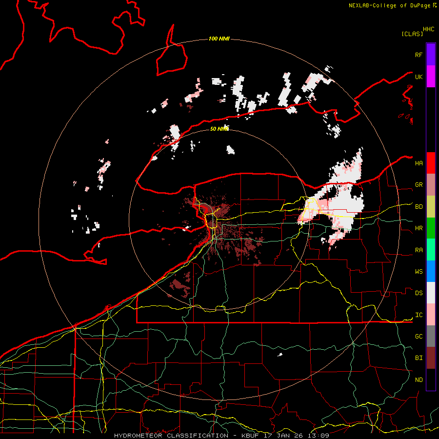The height and width of the screenshot is (439, 439).
Task: Click the BD legend label
Action: 419,207
